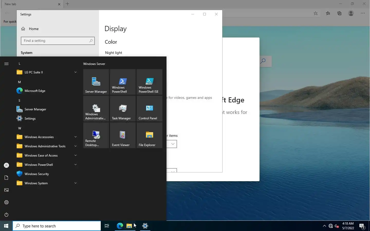
Task: Open File Explorer on the taskbar
Action: [x=129, y=226]
